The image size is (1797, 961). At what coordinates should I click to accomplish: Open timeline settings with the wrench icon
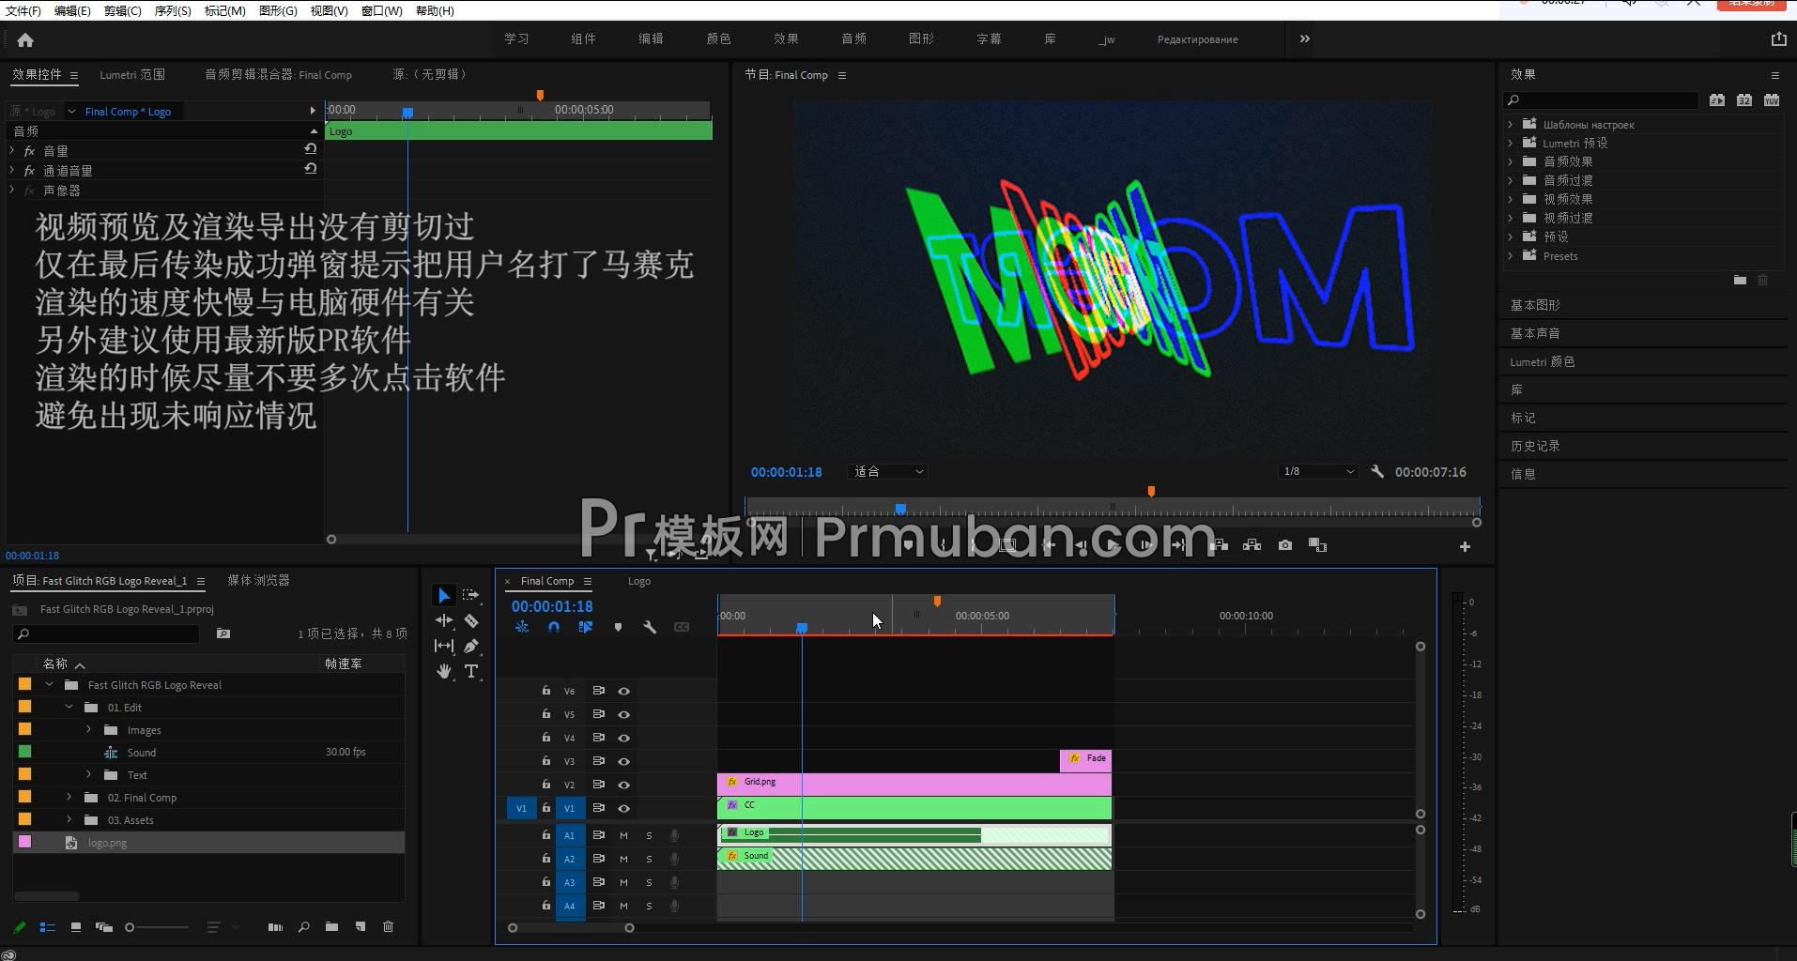pyautogui.click(x=650, y=627)
